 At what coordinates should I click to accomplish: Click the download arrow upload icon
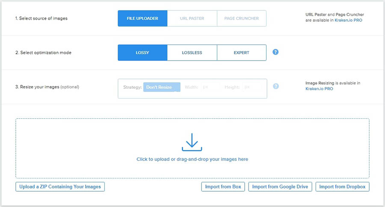pyautogui.click(x=192, y=142)
